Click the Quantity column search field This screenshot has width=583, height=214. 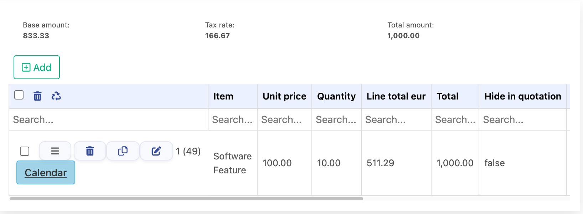(x=335, y=119)
